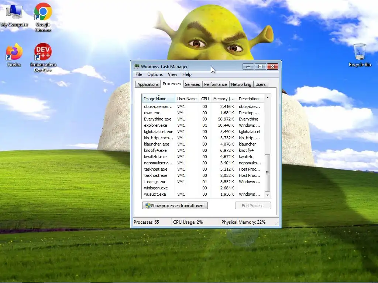Select the taskhost.exe row using 3,212 K

203,169
